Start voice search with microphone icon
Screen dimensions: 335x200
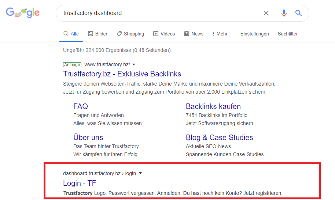pyautogui.click(x=284, y=13)
